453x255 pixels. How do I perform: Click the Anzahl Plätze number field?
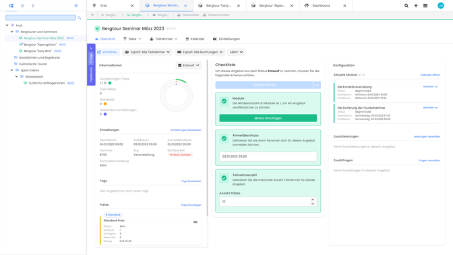tap(268, 202)
